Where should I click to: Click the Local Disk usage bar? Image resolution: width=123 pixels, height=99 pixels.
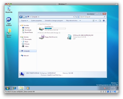click(x=55, y=28)
